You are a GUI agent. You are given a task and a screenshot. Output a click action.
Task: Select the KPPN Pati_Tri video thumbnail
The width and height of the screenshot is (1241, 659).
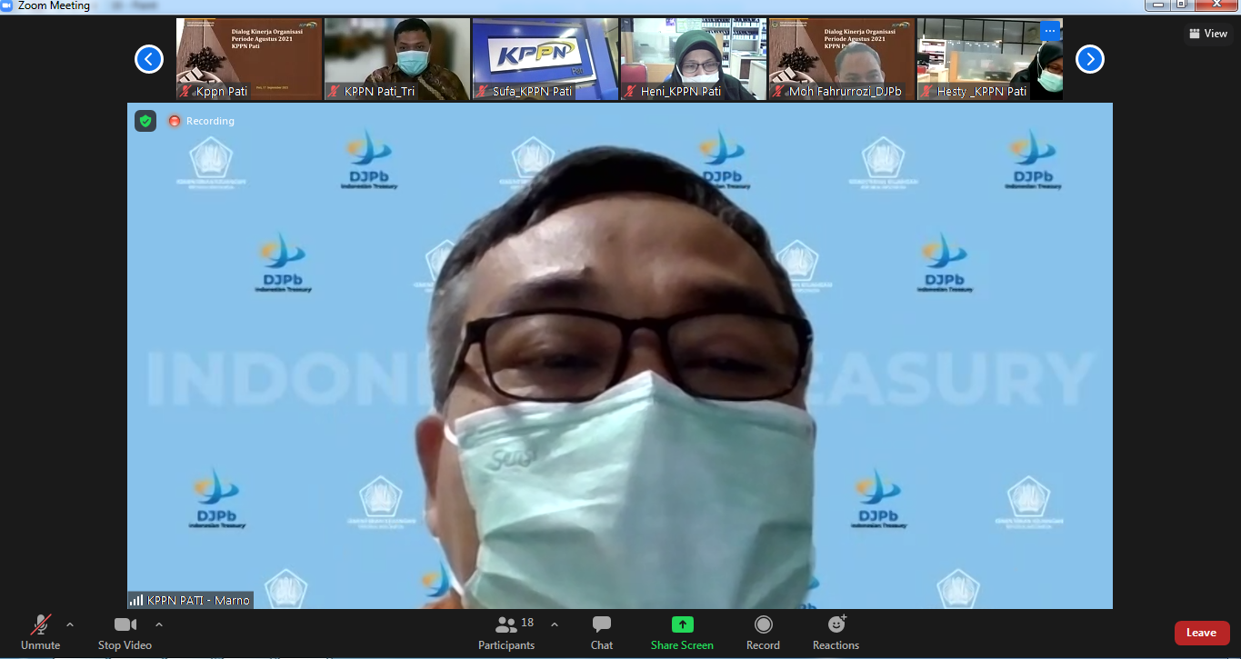point(397,59)
